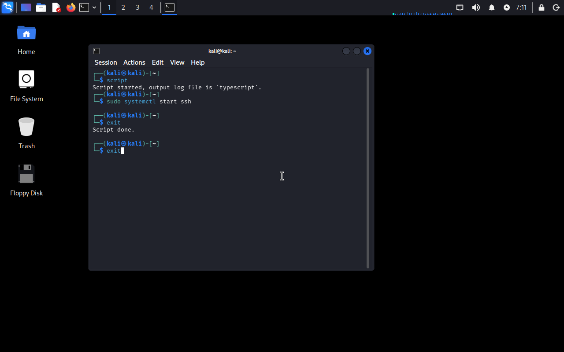The width and height of the screenshot is (564, 352).
Task: Open the text editor launcher
Action: [x=56, y=7]
